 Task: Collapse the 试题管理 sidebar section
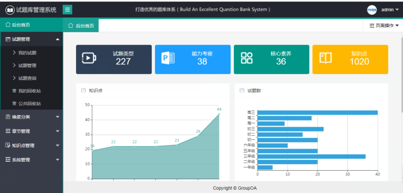click(x=31, y=39)
